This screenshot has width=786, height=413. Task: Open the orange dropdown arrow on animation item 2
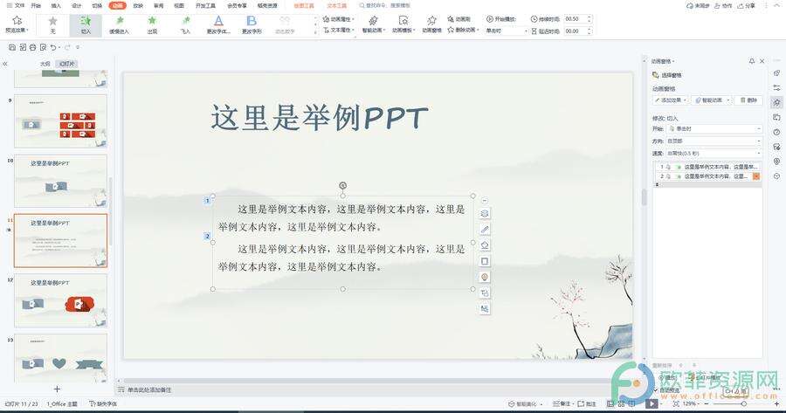[756, 176]
